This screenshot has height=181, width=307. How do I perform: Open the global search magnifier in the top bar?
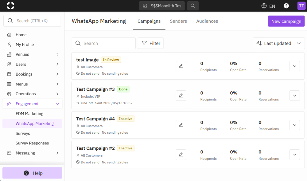pyautogui.click(x=193, y=6)
